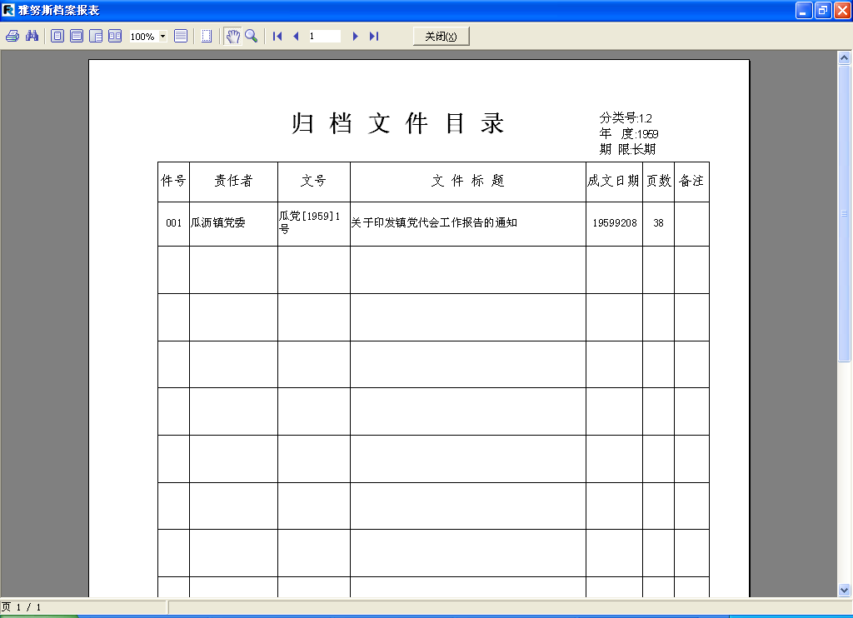The image size is (853, 618).
Task: Select the overlapping pages view icon
Action: point(96,37)
